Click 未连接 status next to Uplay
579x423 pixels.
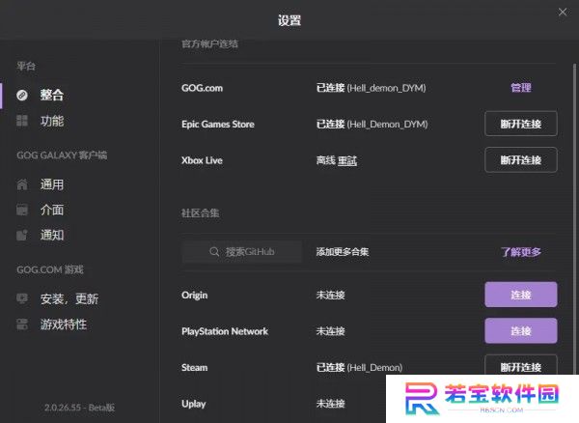330,404
